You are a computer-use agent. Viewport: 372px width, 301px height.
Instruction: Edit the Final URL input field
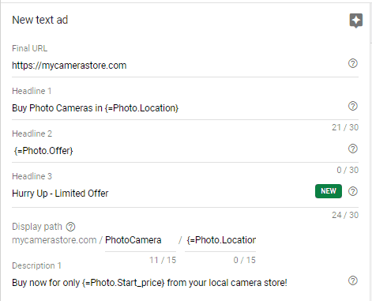[x=179, y=66]
